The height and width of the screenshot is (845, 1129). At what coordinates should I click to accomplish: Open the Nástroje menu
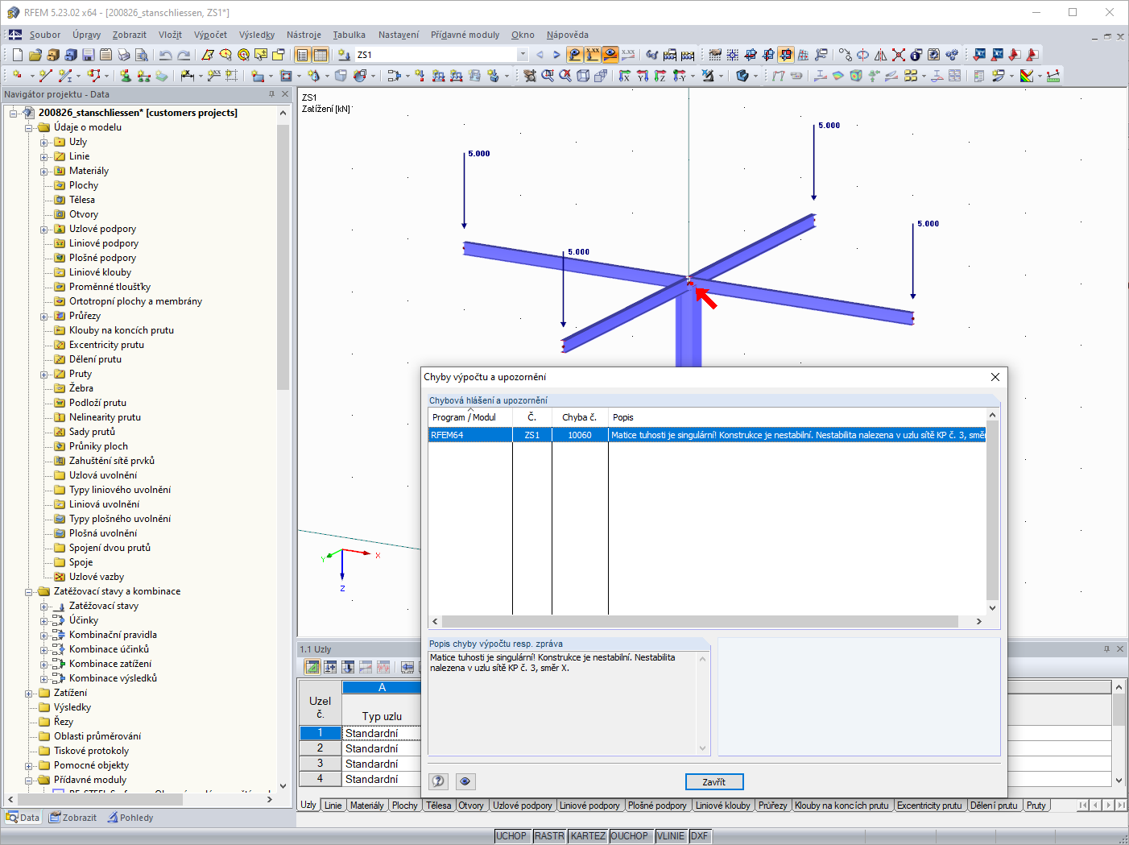(304, 35)
